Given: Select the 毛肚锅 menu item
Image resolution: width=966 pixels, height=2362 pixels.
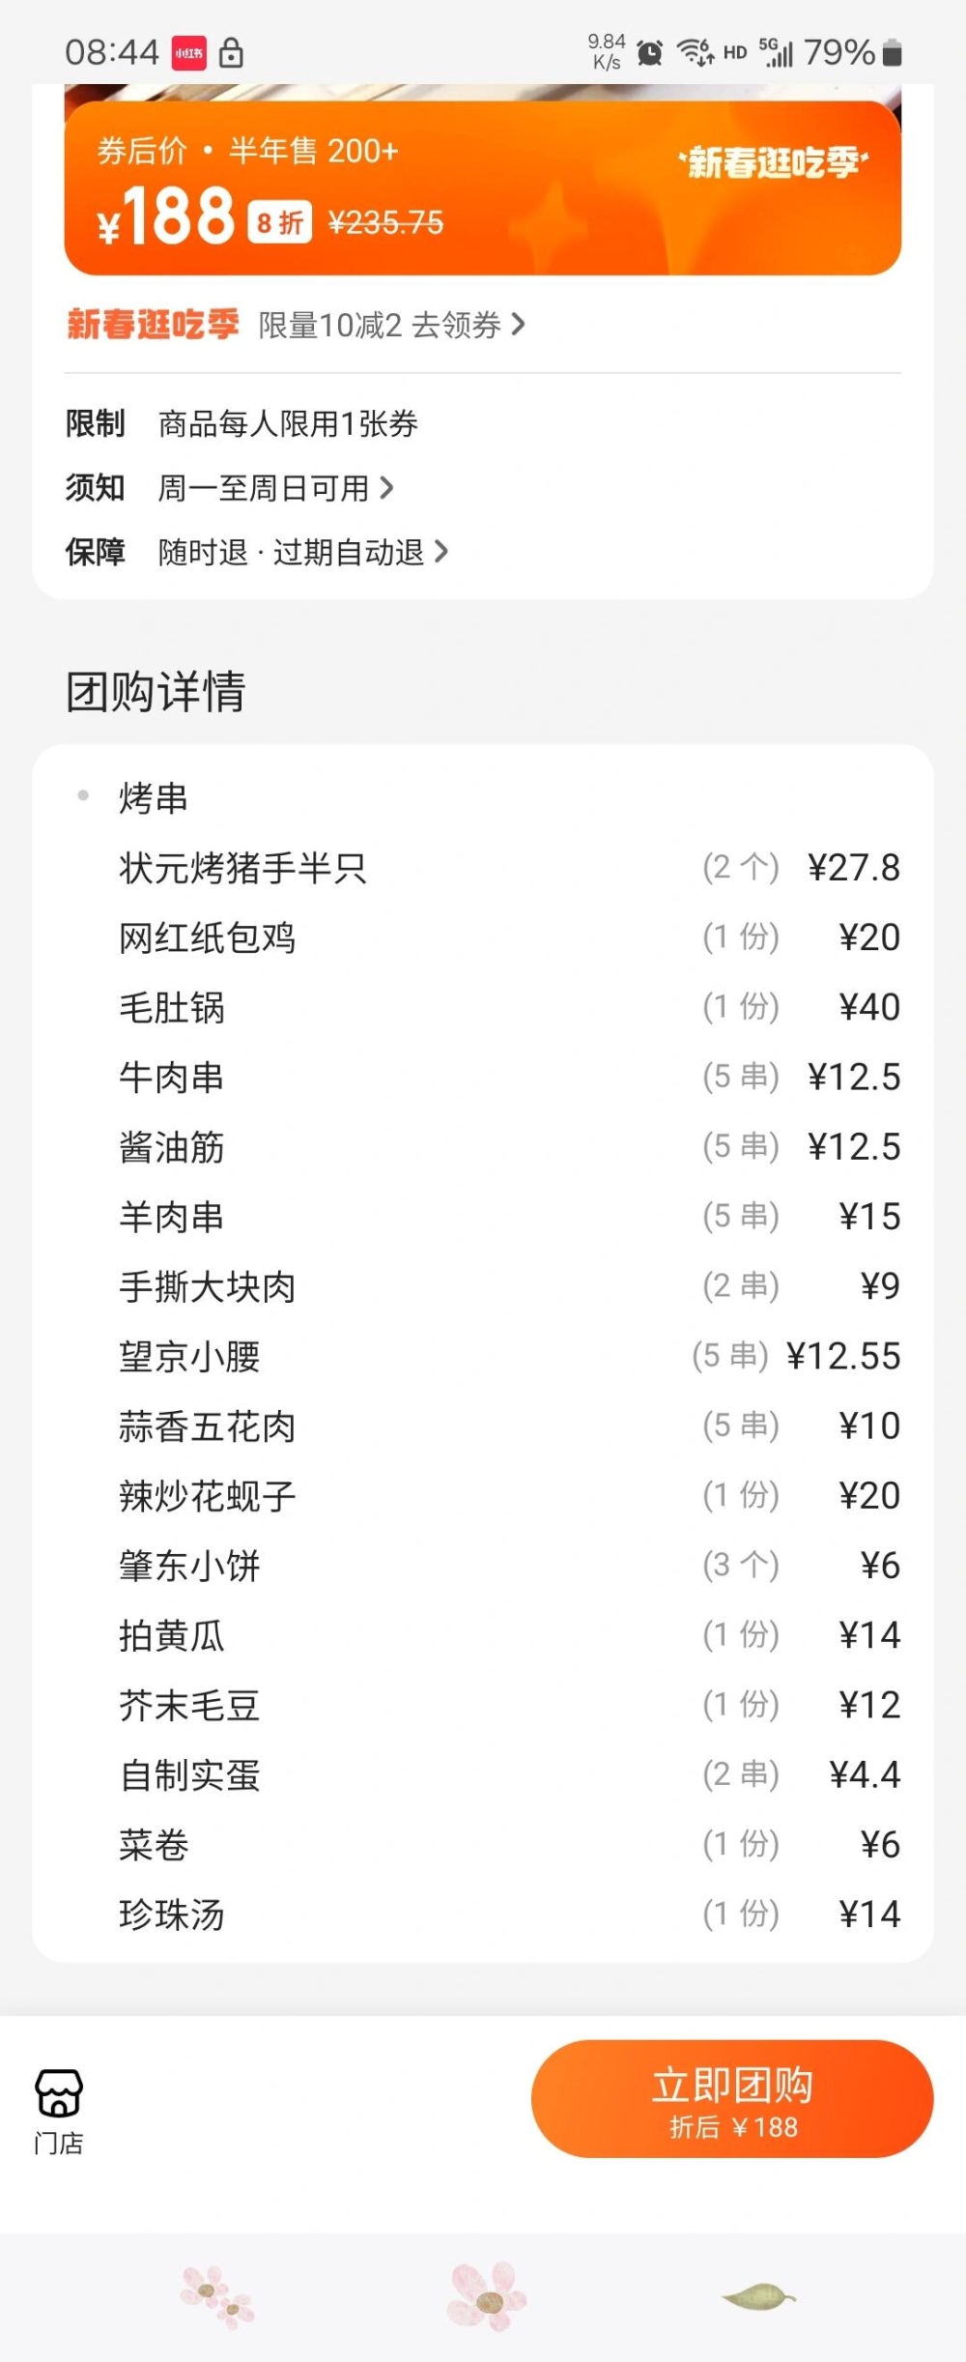Looking at the screenshot, I should coord(172,1007).
